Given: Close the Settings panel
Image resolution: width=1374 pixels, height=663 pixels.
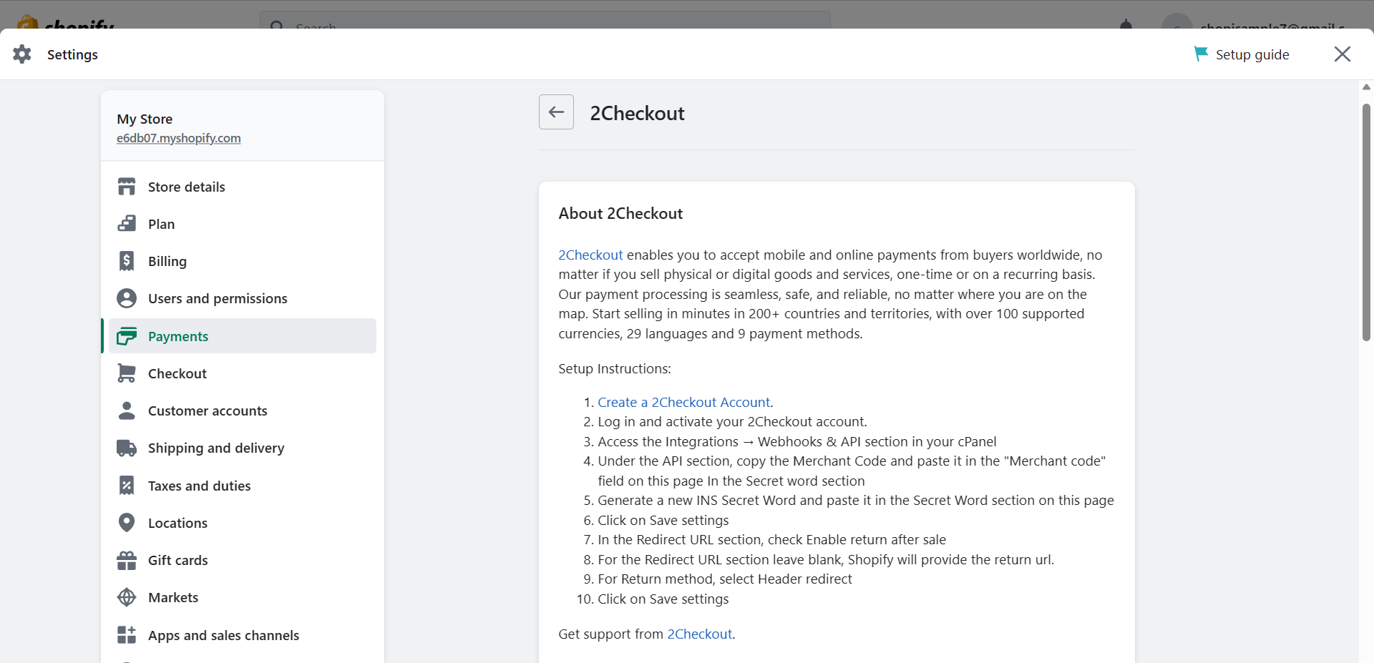Looking at the screenshot, I should (1343, 54).
